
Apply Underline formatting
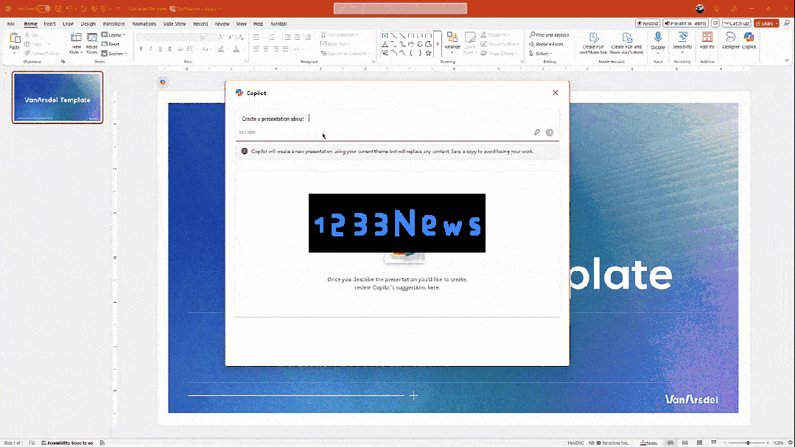click(x=160, y=49)
